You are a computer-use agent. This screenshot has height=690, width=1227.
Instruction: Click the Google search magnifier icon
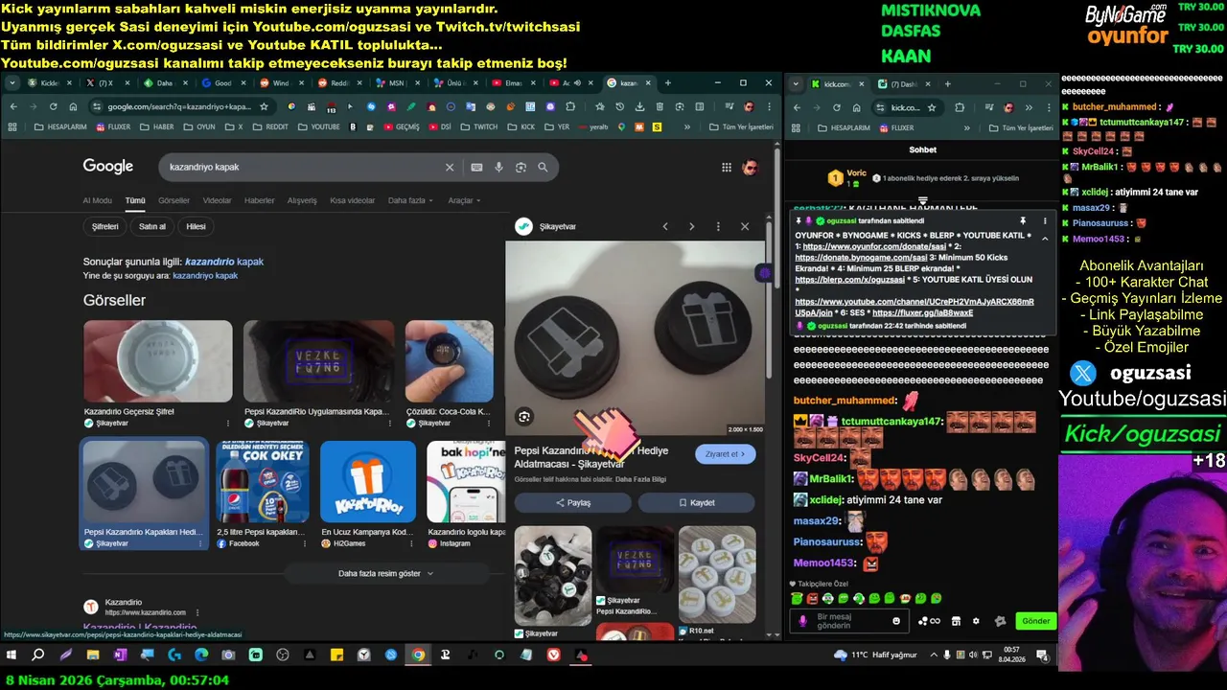tap(543, 167)
